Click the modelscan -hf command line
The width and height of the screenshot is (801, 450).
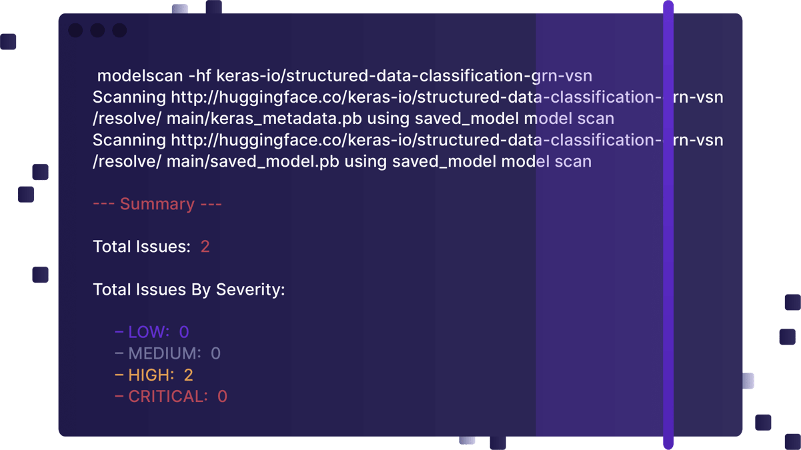coord(344,76)
